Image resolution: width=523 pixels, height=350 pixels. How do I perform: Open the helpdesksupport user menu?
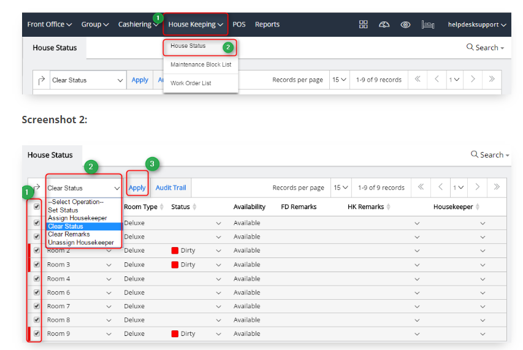tap(477, 25)
